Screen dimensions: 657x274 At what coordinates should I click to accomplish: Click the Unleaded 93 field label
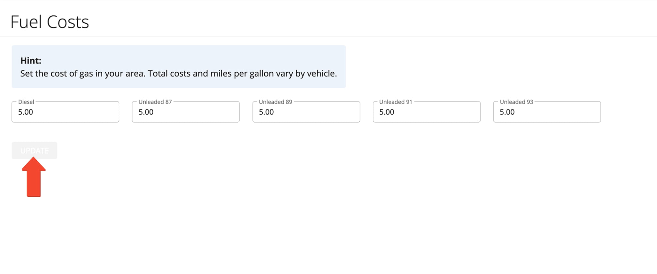(516, 102)
